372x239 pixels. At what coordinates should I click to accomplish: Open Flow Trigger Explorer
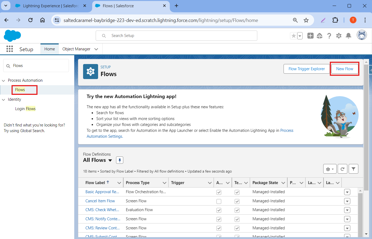(x=307, y=69)
